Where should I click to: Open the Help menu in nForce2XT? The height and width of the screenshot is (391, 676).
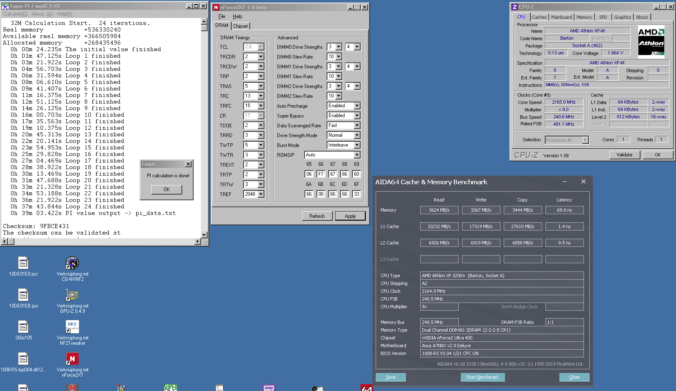click(x=237, y=16)
